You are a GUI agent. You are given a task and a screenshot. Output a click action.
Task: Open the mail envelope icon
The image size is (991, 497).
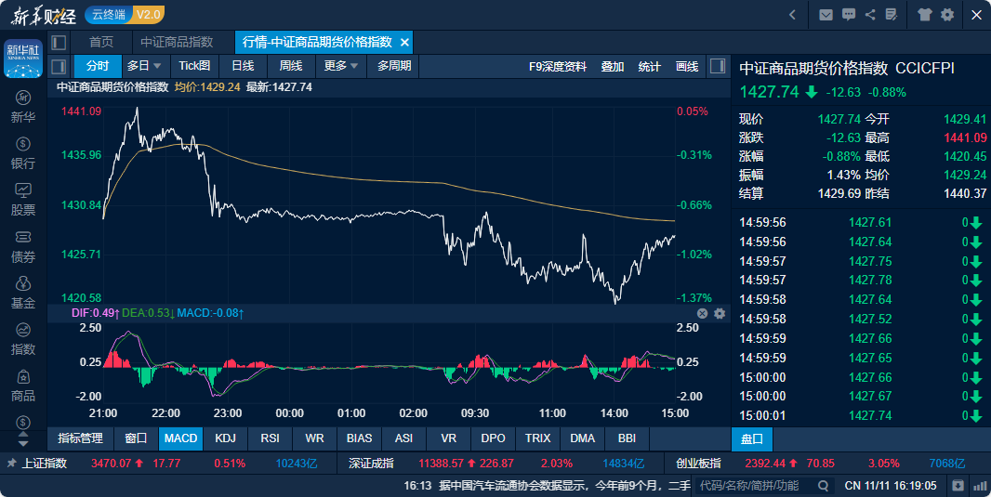tap(826, 15)
